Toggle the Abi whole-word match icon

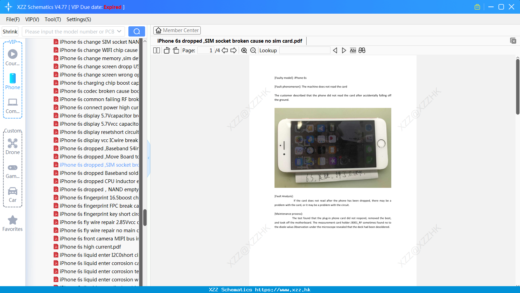[x=353, y=51]
